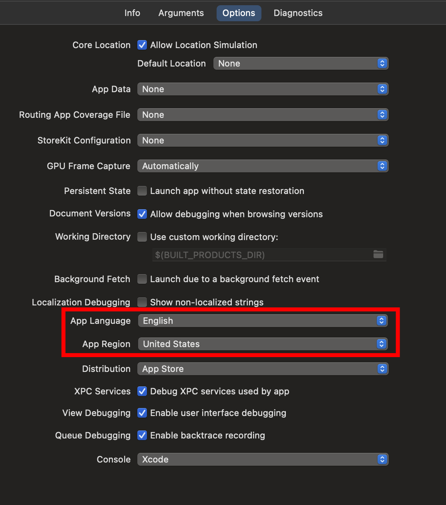Expand the App Language dropdown

click(263, 321)
